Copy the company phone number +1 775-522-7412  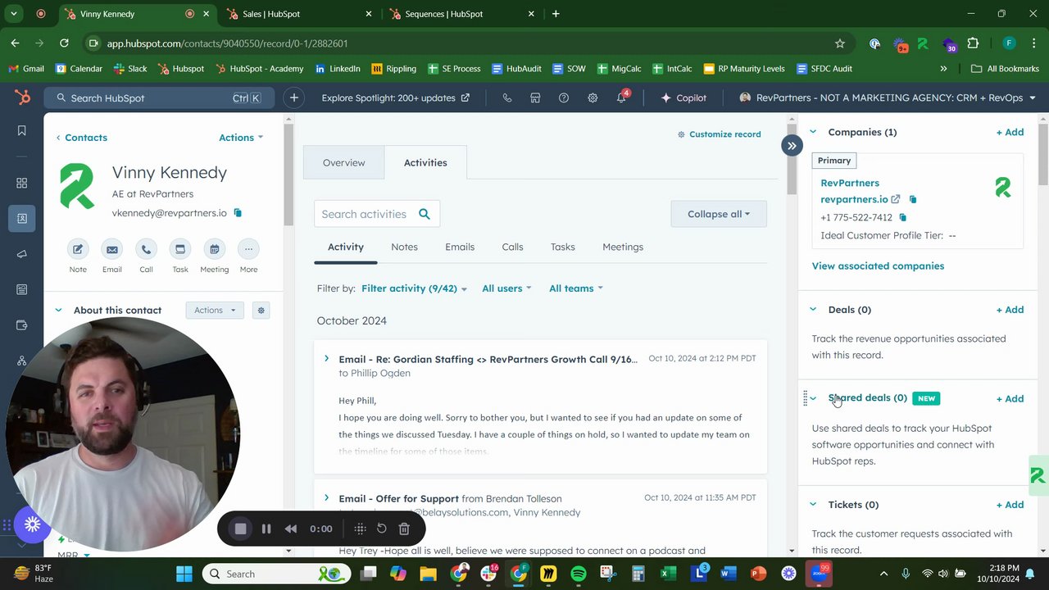click(902, 217)
